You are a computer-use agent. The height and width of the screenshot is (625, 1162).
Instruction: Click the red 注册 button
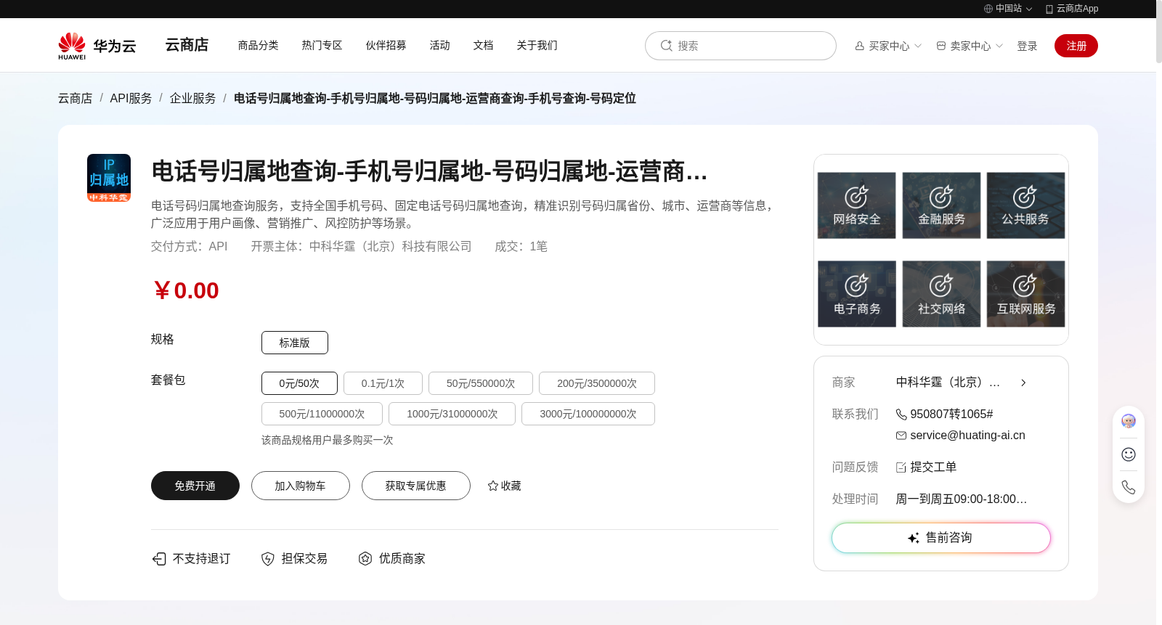1076,46
